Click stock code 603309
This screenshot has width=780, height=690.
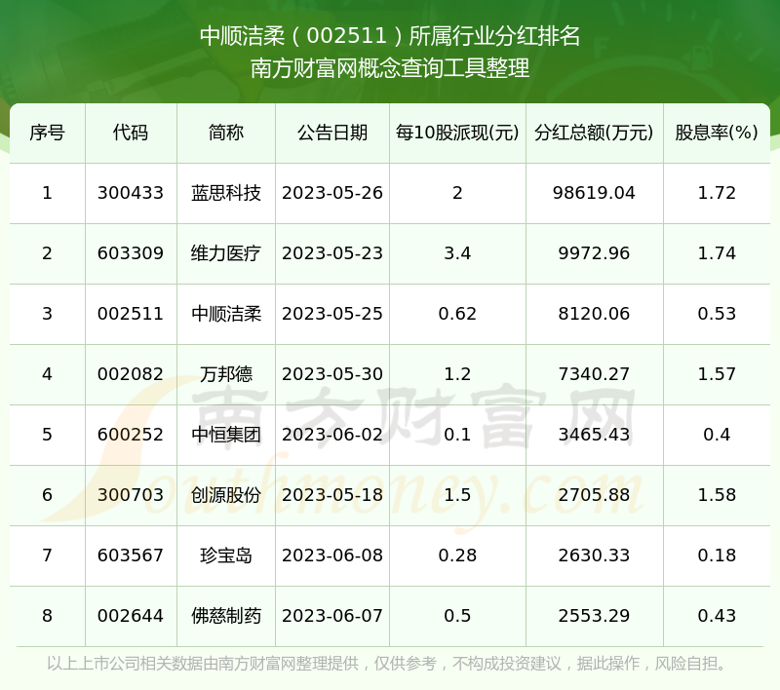coord(131,253)
